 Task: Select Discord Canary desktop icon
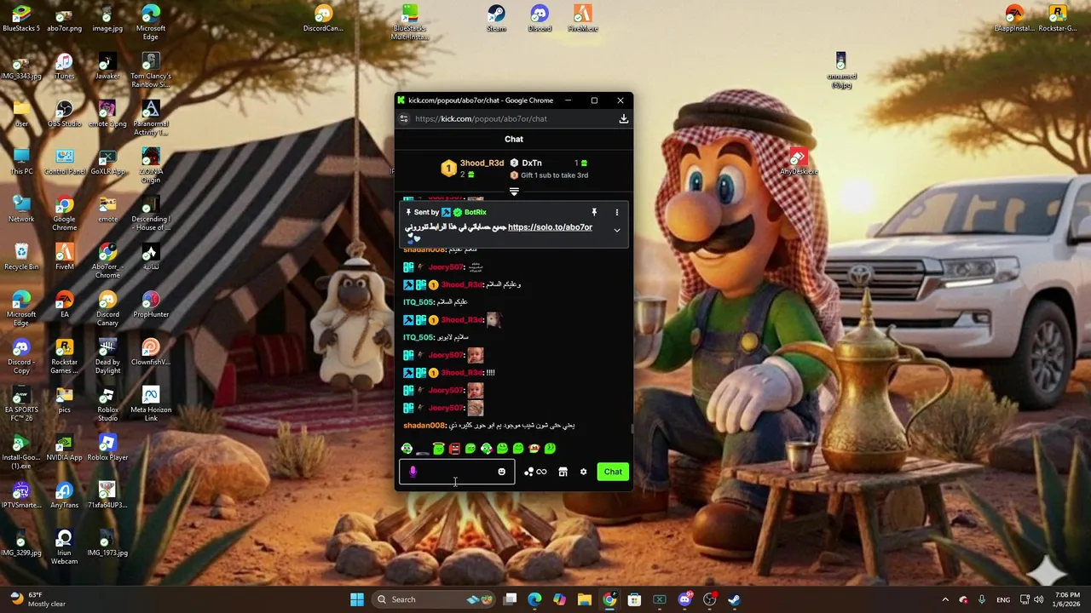pos(107,308)
